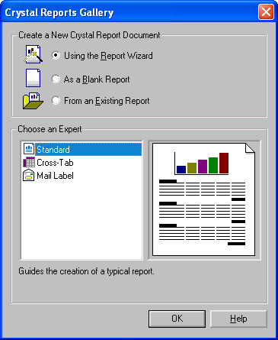
Task: Click the Standard expert icon in list
Action: pyautogui.click(x=29, y=149)
